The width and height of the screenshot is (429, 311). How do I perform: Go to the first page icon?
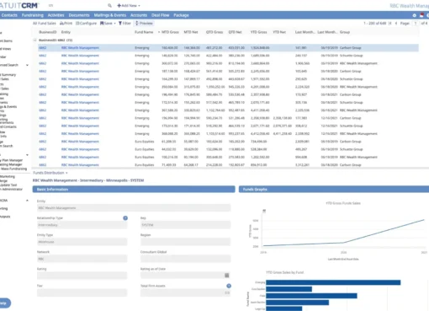click(390, 24)
